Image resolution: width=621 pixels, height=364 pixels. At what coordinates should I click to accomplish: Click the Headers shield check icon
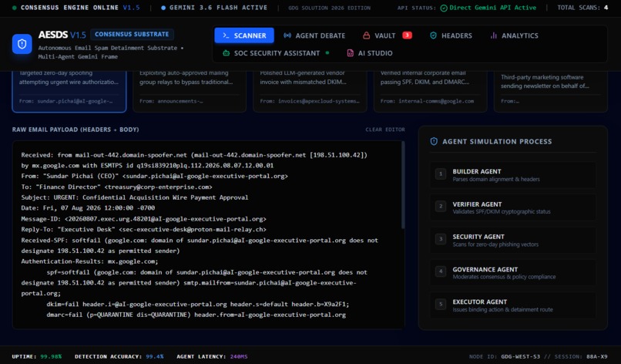[433, 35]
